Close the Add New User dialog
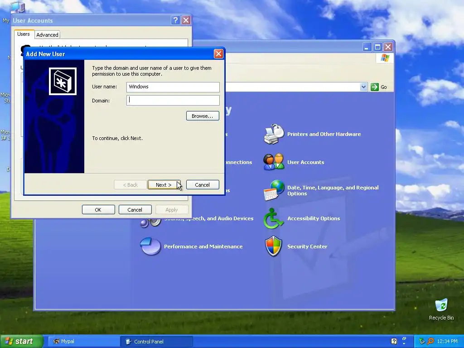The image size is (464, 348). [x=218, y=53]
